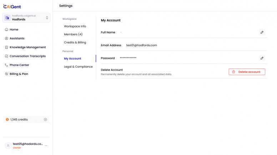The height and width of the screenshot is (155, 277).
Task: Add credits with plus icon
Action: (x=45, y=119)
